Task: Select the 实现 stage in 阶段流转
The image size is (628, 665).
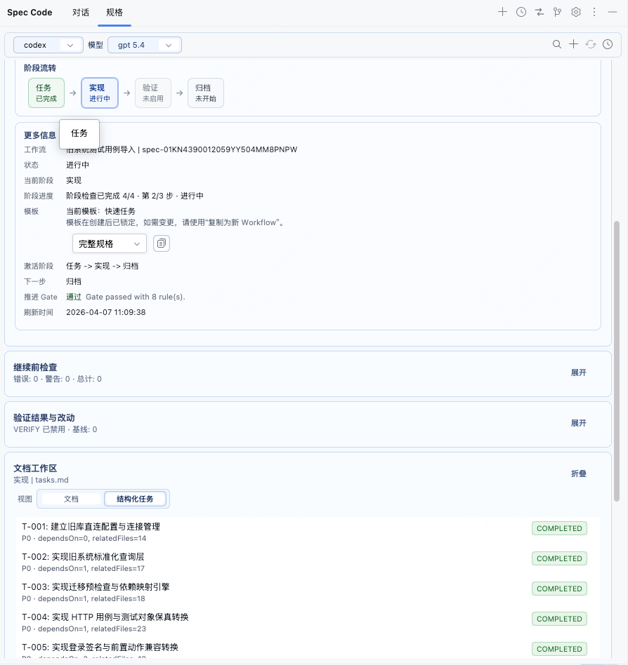Action: pyautogui.click(x=99, y=93)
